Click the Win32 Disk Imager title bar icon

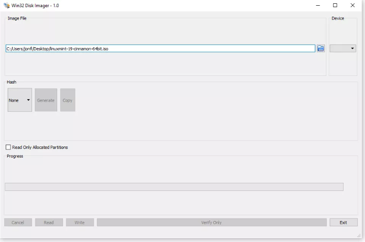(7, 5)
